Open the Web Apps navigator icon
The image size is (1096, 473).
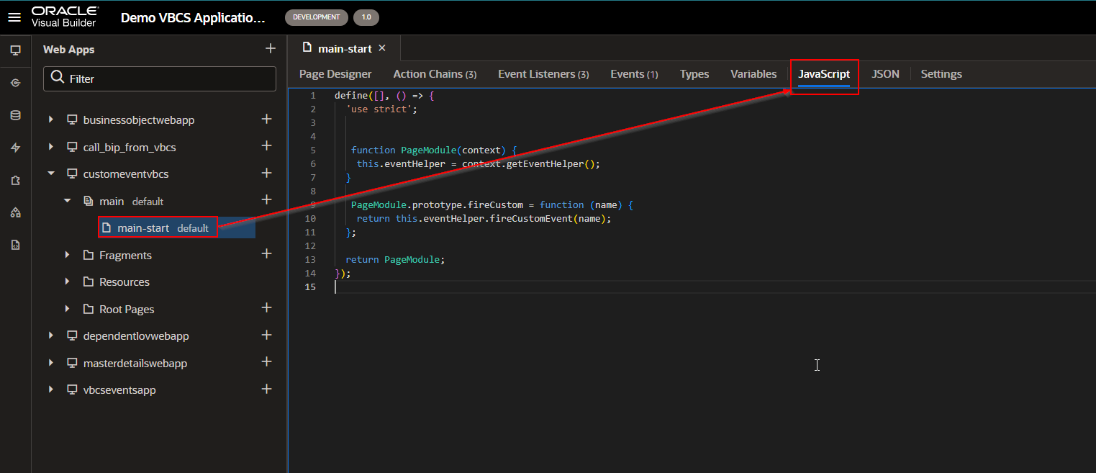point(15,50)
